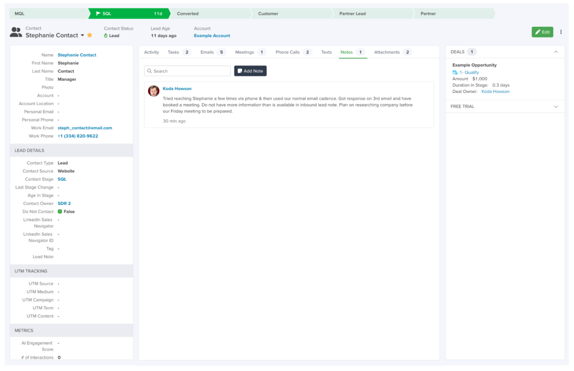The width and height of the screenshot is (574, 371).
Task: Click the Contact Type value Lead
Action: pos(63,163)
